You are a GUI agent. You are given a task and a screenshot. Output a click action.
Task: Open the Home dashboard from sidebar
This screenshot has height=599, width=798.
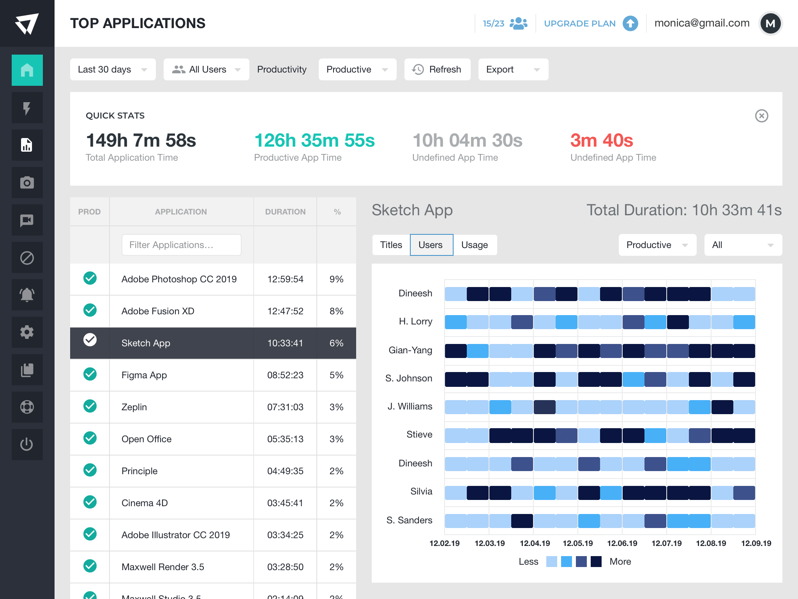coord(27,71)
